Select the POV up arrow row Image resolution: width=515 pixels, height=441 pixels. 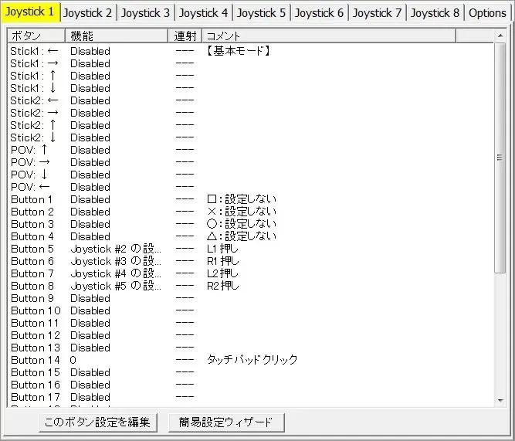point(250,150)
